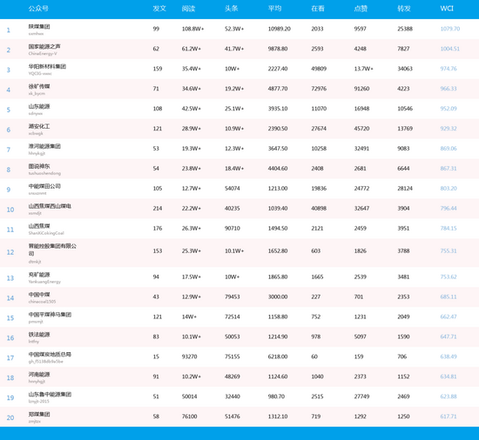Open the 中国煤炭地质总局 account entry
This screenshot has width=479, height=440.
pyautogui.click(x=50, y=354)
